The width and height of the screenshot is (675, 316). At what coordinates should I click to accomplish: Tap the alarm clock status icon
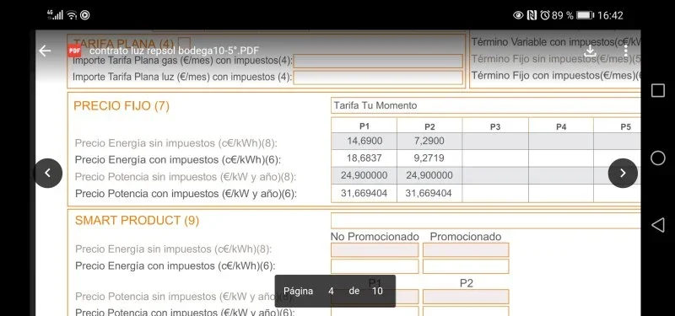pyautogui.click(x=545, y=15)
